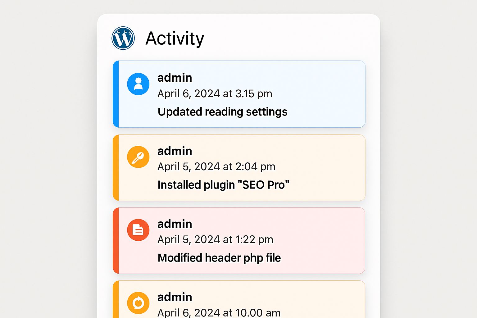
Task: Click the orange pen icon for the plugin install
Action: [x=138, y=157]
